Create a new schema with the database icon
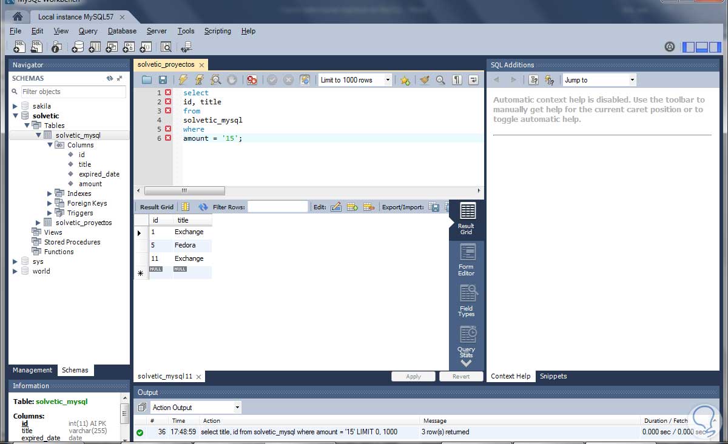 click(x=78, y=47)
